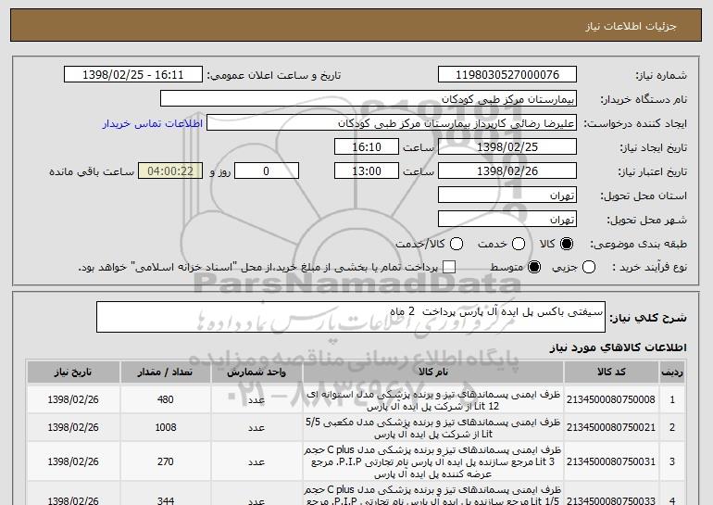Click the item name in row 2 containing 5/5
Viewport: 713px width, 505px height.
pos(433,428)
